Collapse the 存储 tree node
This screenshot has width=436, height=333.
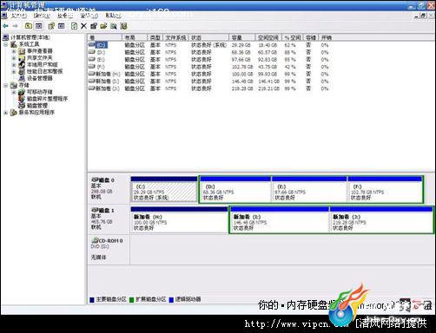tap(6, 85)
